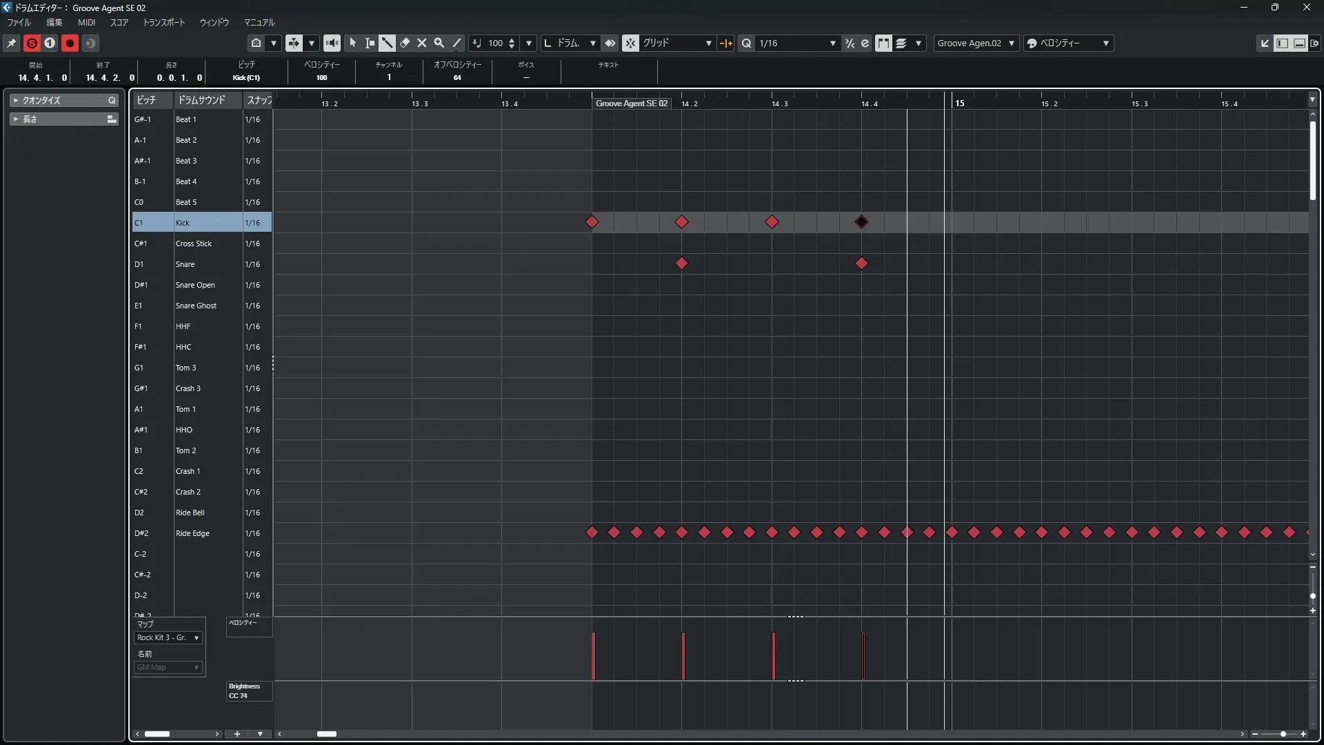Open the MIDI menu
This screenshot has height=745, width=1324.
(x=86, y=23)
